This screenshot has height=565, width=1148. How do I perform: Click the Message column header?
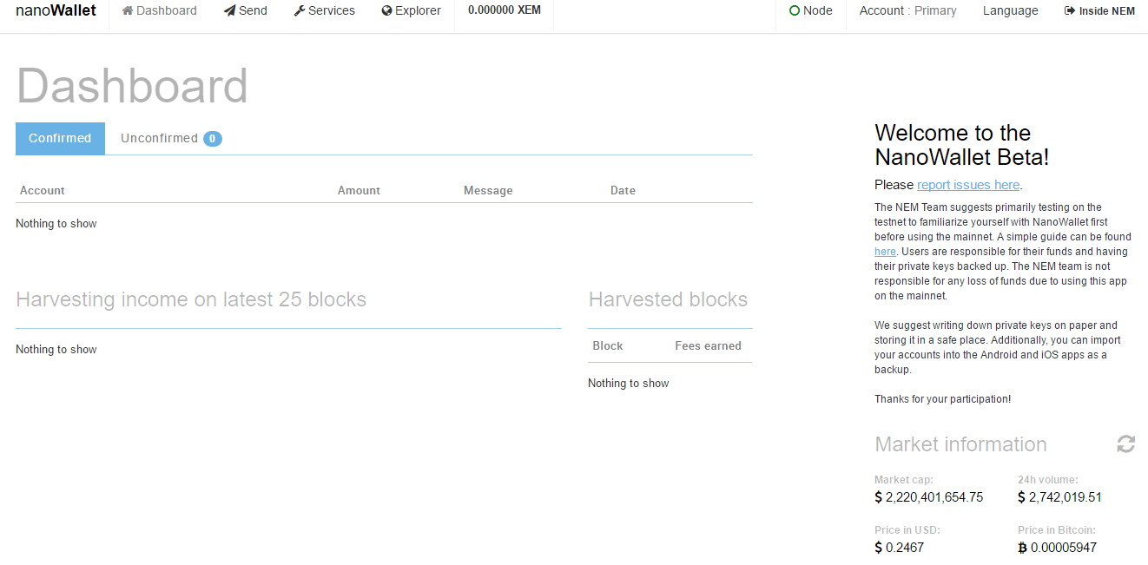click(488, 191)
